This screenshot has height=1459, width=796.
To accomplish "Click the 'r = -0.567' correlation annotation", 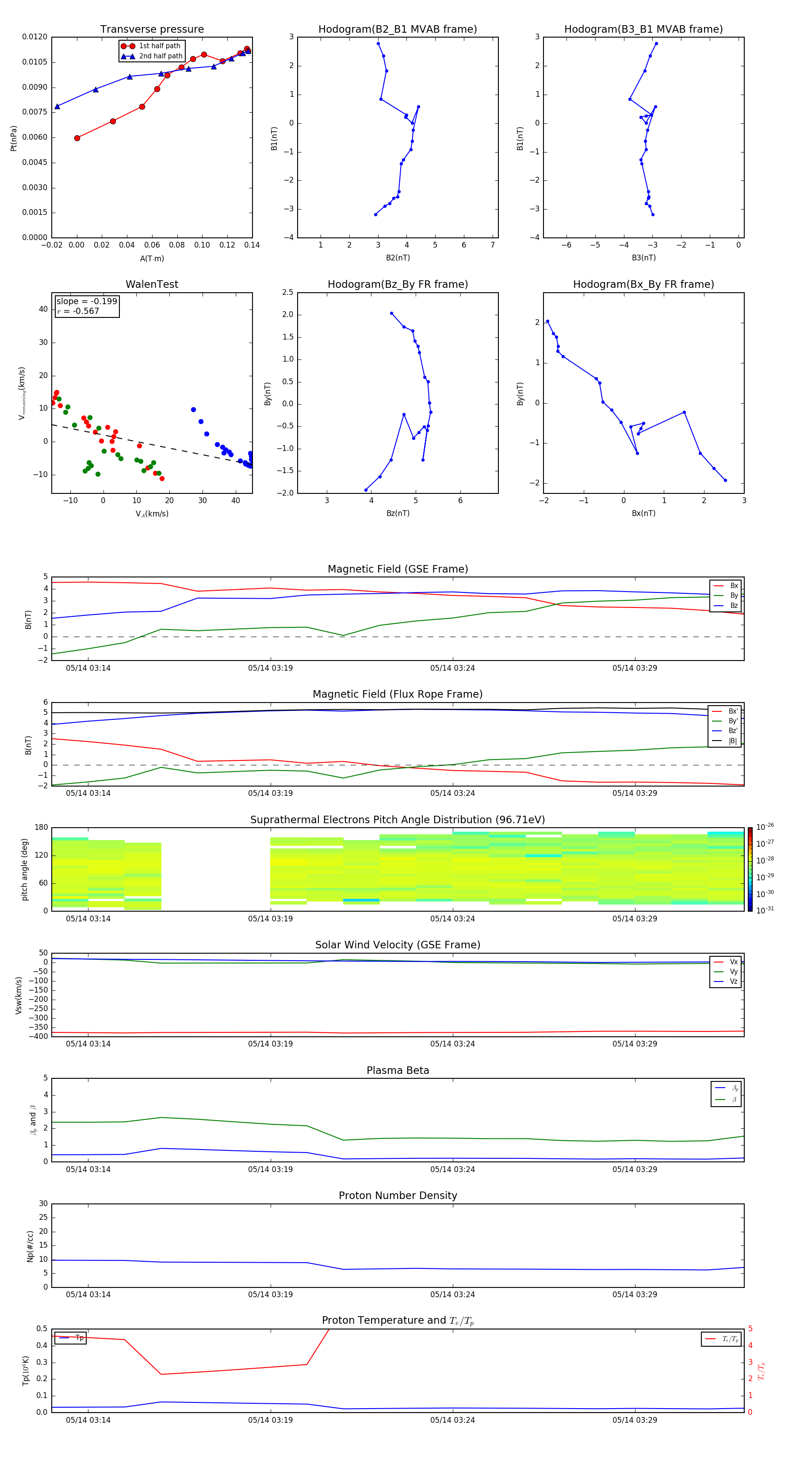I will 78,311.
